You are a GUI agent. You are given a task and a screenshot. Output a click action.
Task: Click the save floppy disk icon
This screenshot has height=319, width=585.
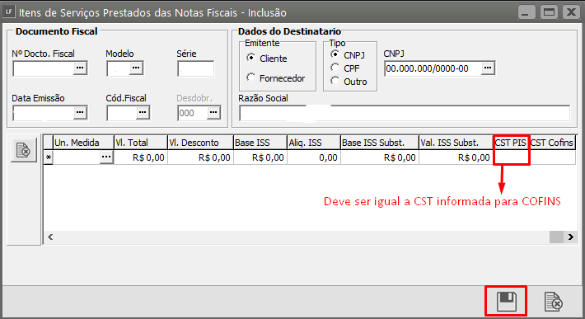[x=506, y=302]
